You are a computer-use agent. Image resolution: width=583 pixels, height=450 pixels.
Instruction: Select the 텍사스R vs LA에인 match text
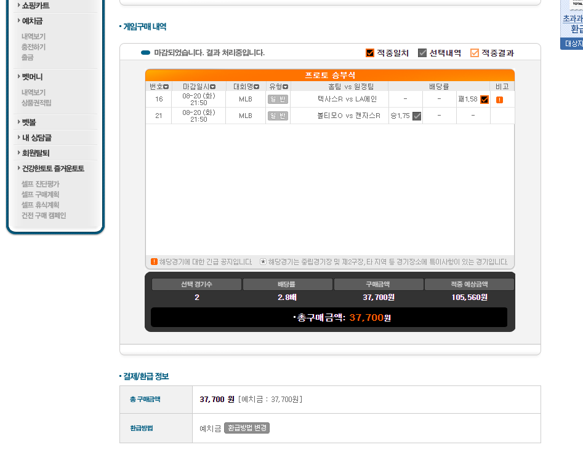(347, 99)
